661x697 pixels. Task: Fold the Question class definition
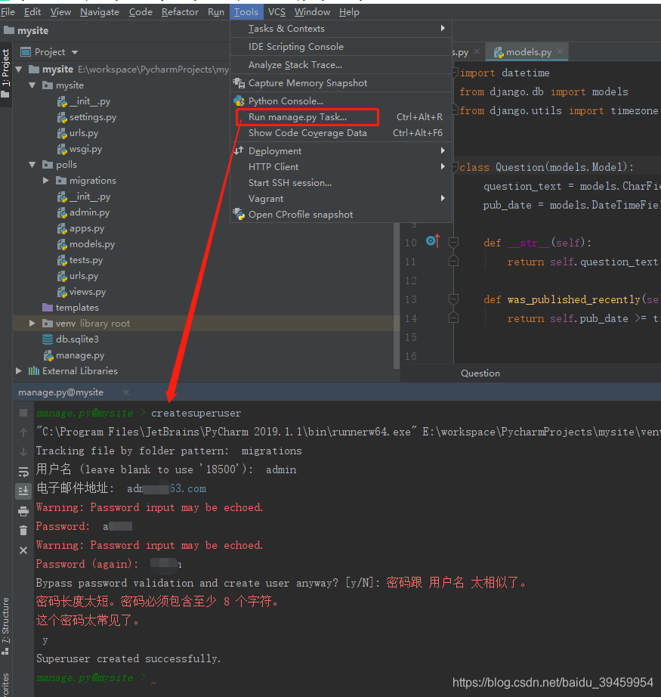(456, 167)
